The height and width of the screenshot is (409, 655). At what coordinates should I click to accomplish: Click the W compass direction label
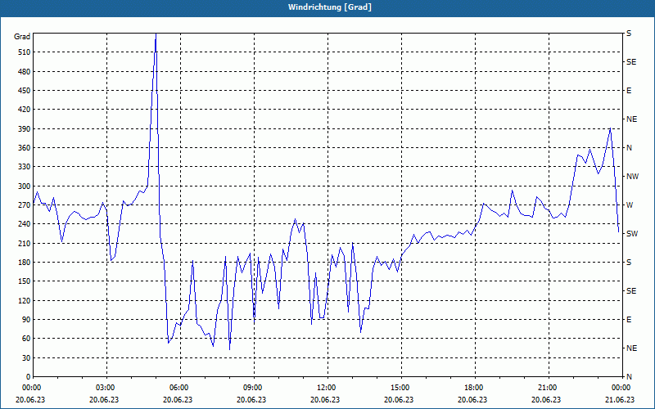point(630,205)
